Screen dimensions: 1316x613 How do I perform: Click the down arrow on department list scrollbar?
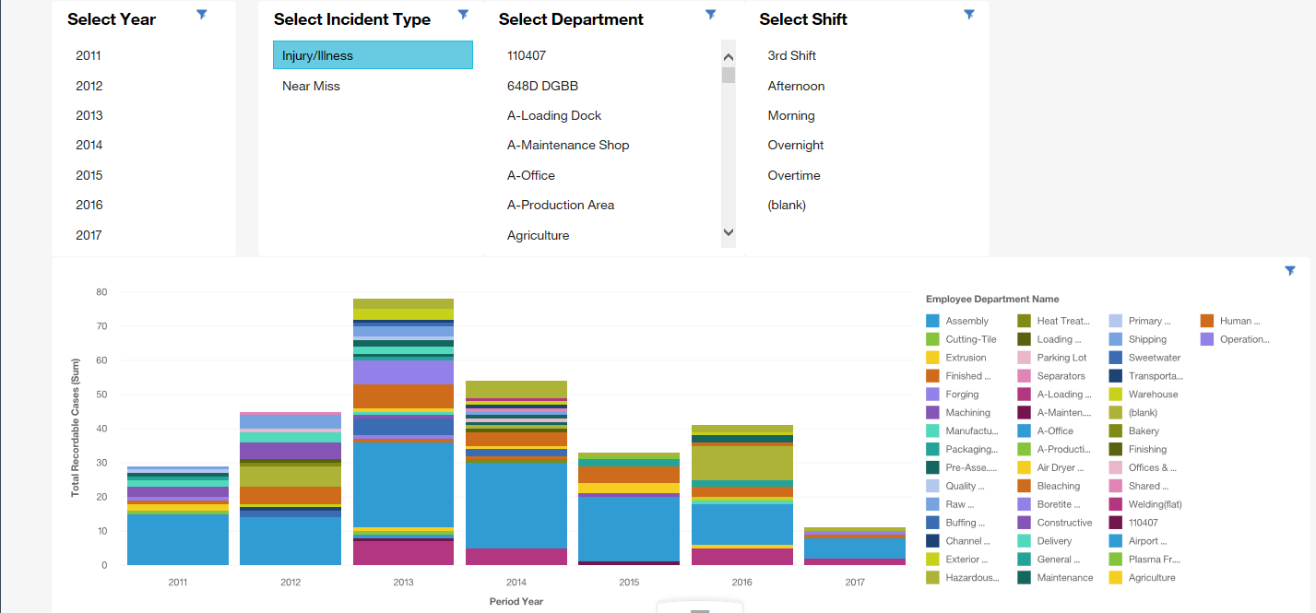(729, 232)
